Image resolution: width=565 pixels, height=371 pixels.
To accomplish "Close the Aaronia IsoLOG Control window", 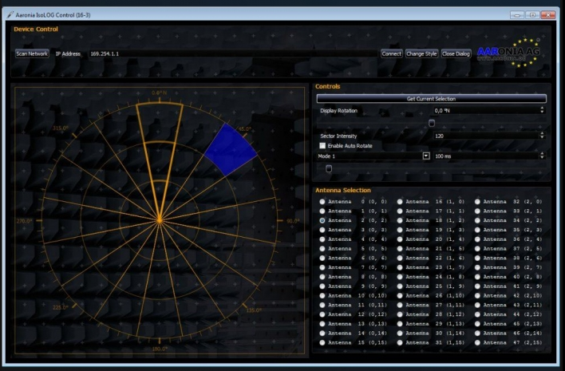I will pyautogui.click(x=548, y=15).
